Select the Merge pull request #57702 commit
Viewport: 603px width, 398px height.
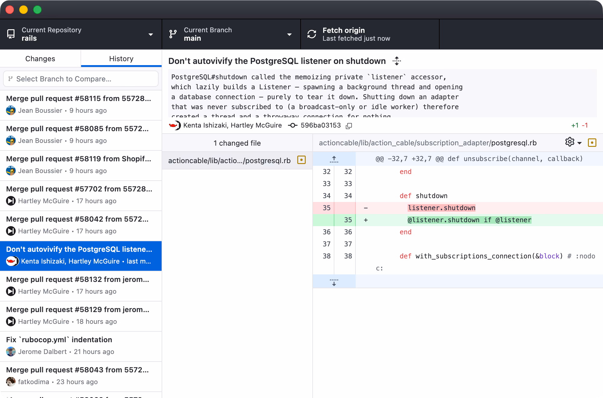click(x=81, y=195)
